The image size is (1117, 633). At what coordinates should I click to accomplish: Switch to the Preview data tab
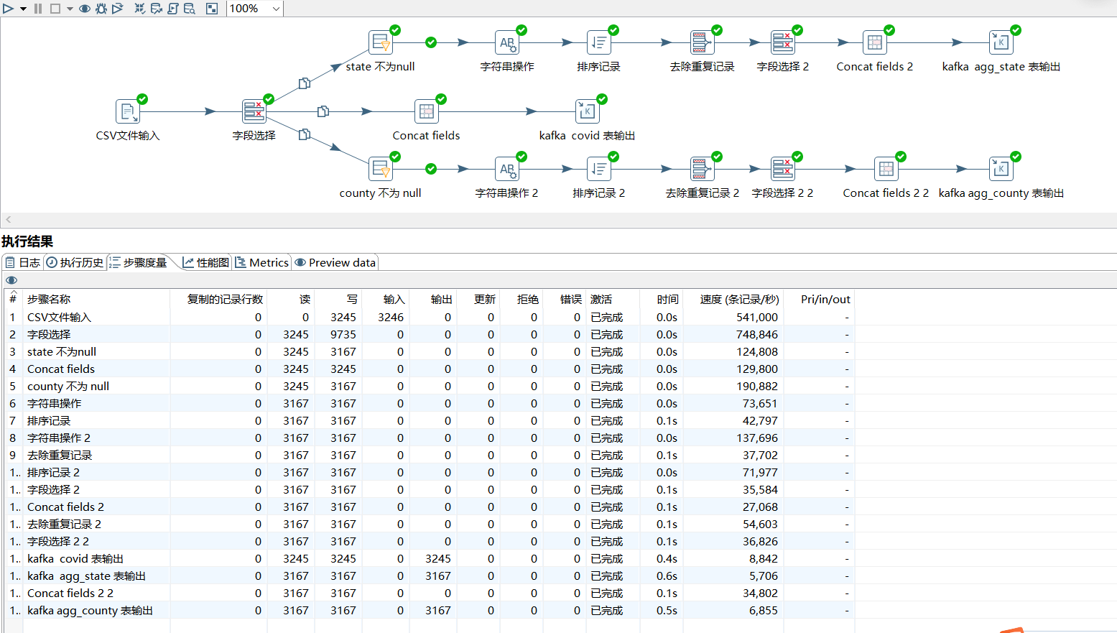[335, 263]
